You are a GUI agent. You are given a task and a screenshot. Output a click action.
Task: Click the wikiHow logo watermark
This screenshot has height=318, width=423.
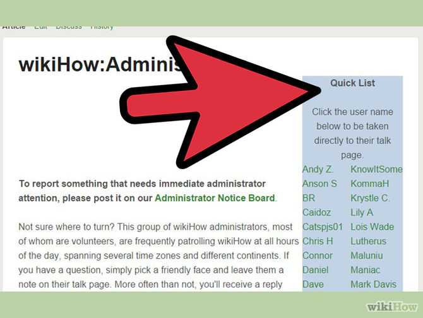pyautogui.click(x=391, y=307)
